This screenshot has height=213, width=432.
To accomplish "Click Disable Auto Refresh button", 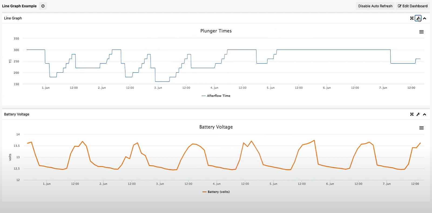I will pyautogui.click(x=375, y=6).
